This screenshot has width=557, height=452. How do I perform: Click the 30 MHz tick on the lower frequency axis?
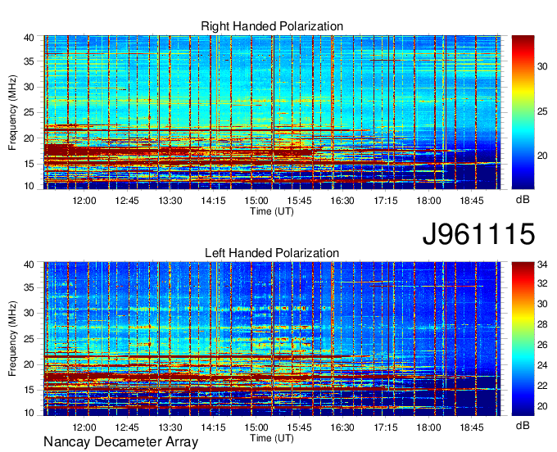click(29, 313)
